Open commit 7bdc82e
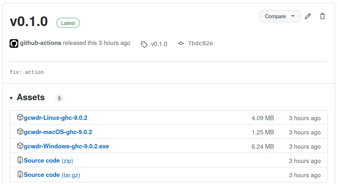The height and width of the screenshot is (184, 338). point(200,44)
